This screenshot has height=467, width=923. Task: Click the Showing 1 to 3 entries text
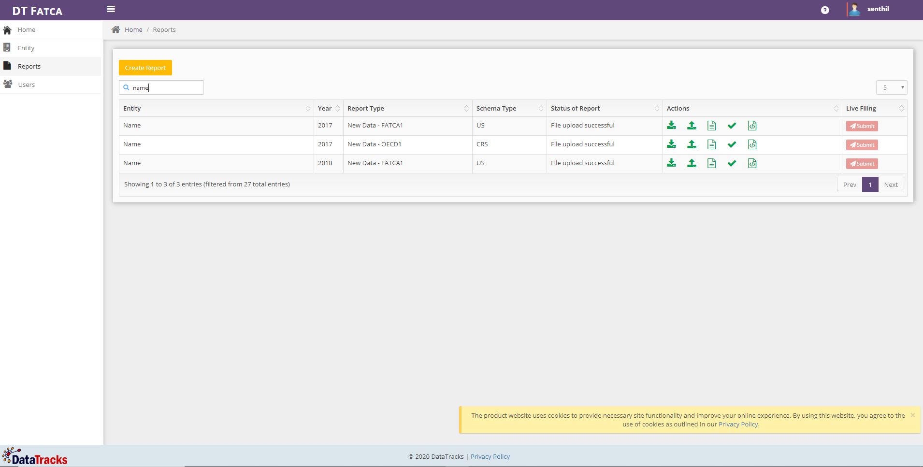tap(207, 184)
